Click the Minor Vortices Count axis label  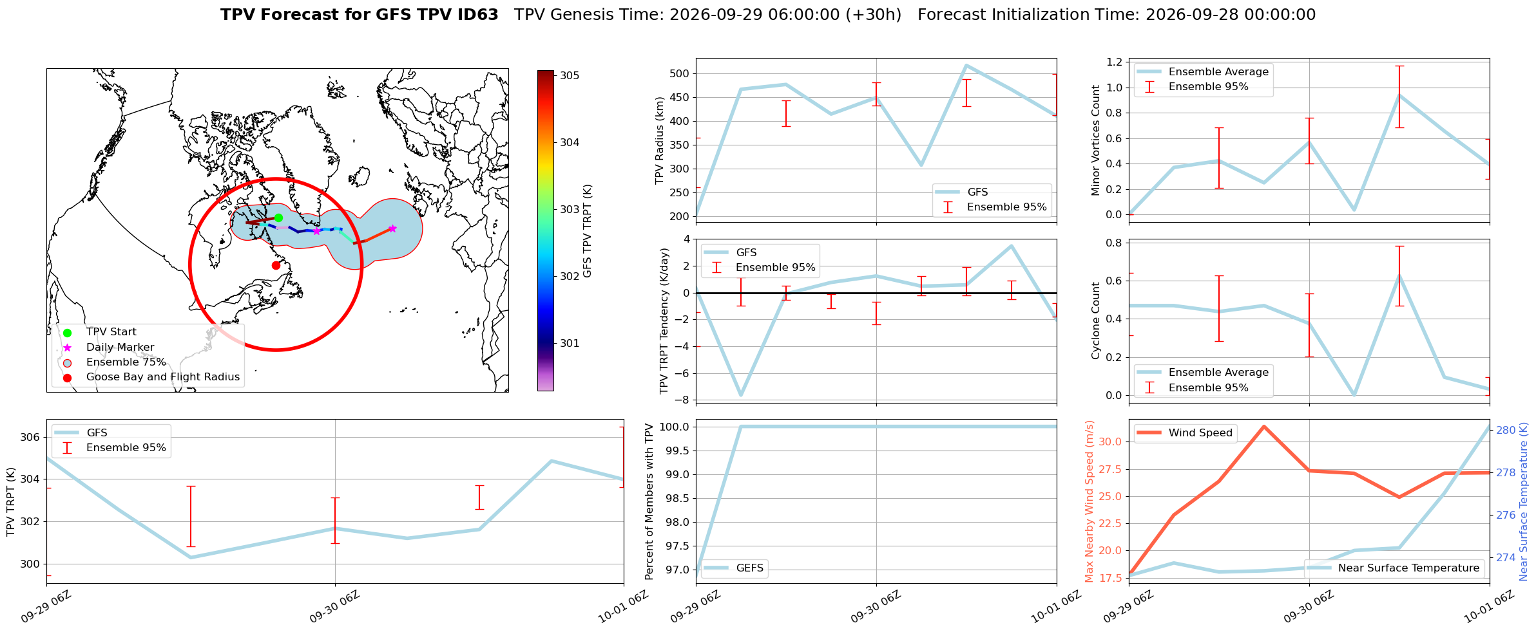click(1095, 140)
